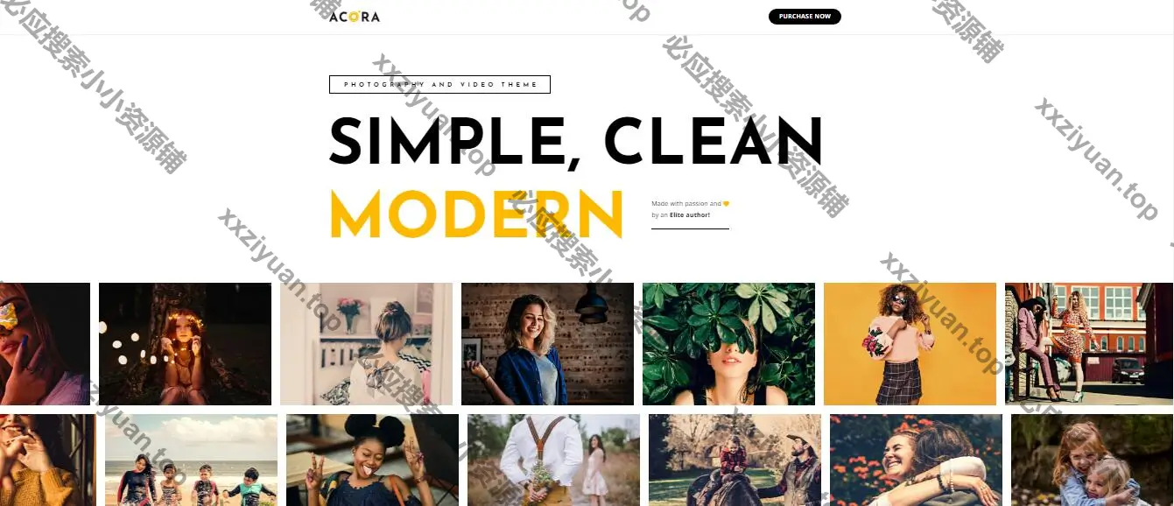The height and width of the screenshot is (506, 1174).
Task: Open the partially visible face with flower photo
Action: point(45,344)
